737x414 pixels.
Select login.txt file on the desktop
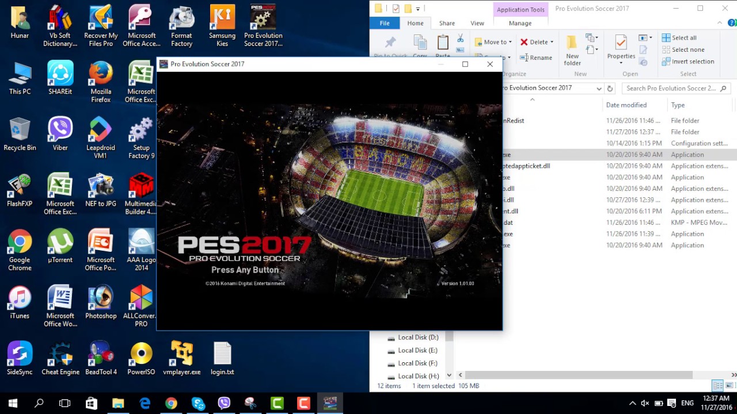222,358
